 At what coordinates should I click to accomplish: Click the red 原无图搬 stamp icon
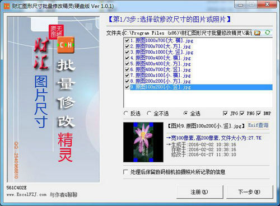[56, 32]
